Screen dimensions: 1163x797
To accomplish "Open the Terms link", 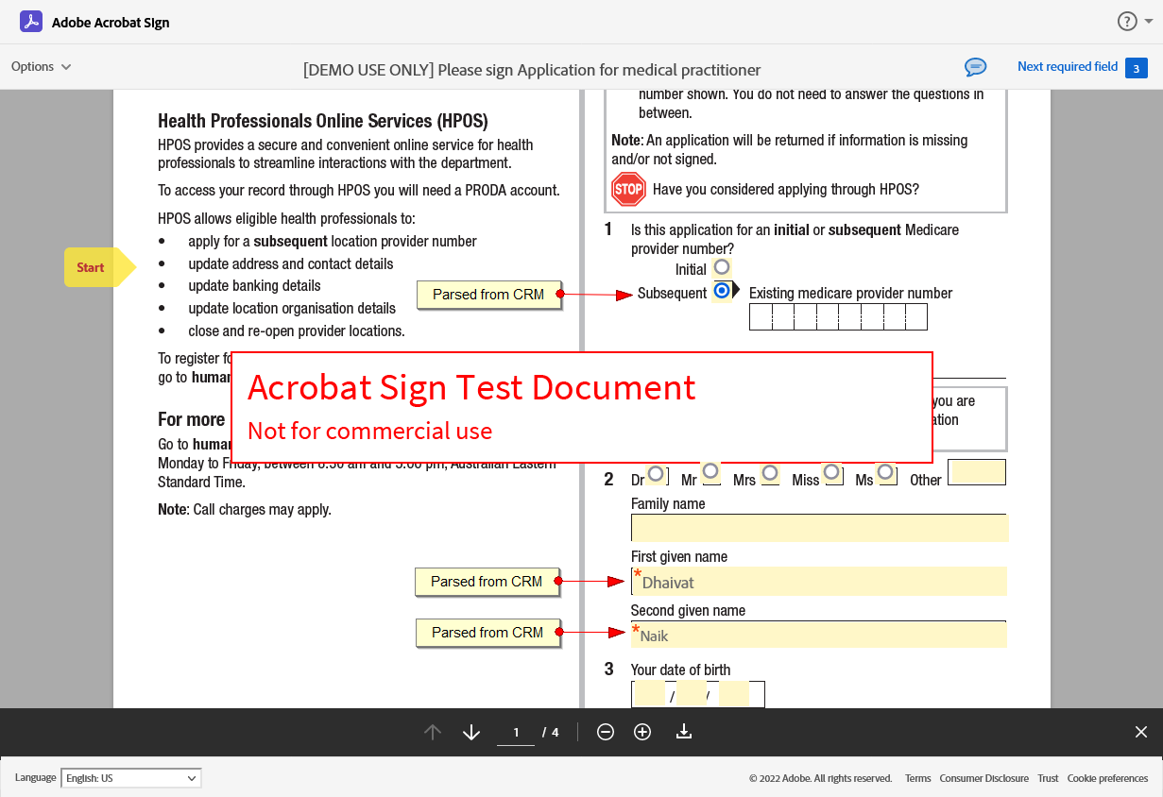I will [x=917, y=779].
